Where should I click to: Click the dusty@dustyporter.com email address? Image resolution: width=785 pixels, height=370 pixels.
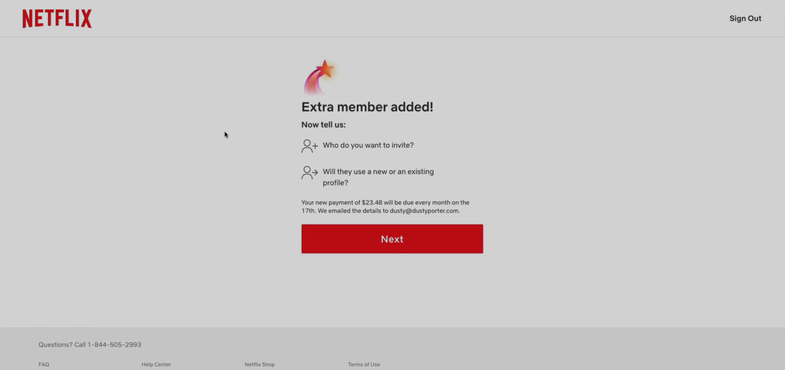[424, 211]
